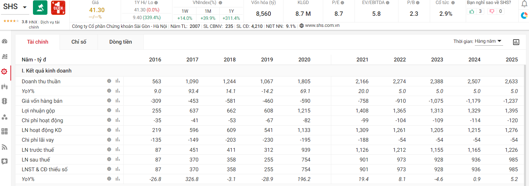This screenshot has height=186, width=529.
Task: Click the pie chart icon below the bell
Action: pos(524,15)
